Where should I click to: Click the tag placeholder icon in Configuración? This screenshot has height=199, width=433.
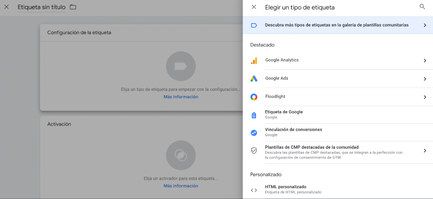[181, 66]
